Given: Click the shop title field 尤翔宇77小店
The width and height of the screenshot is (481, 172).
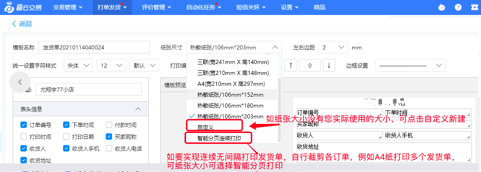Looking at the screenshot, I should point(88,90).
